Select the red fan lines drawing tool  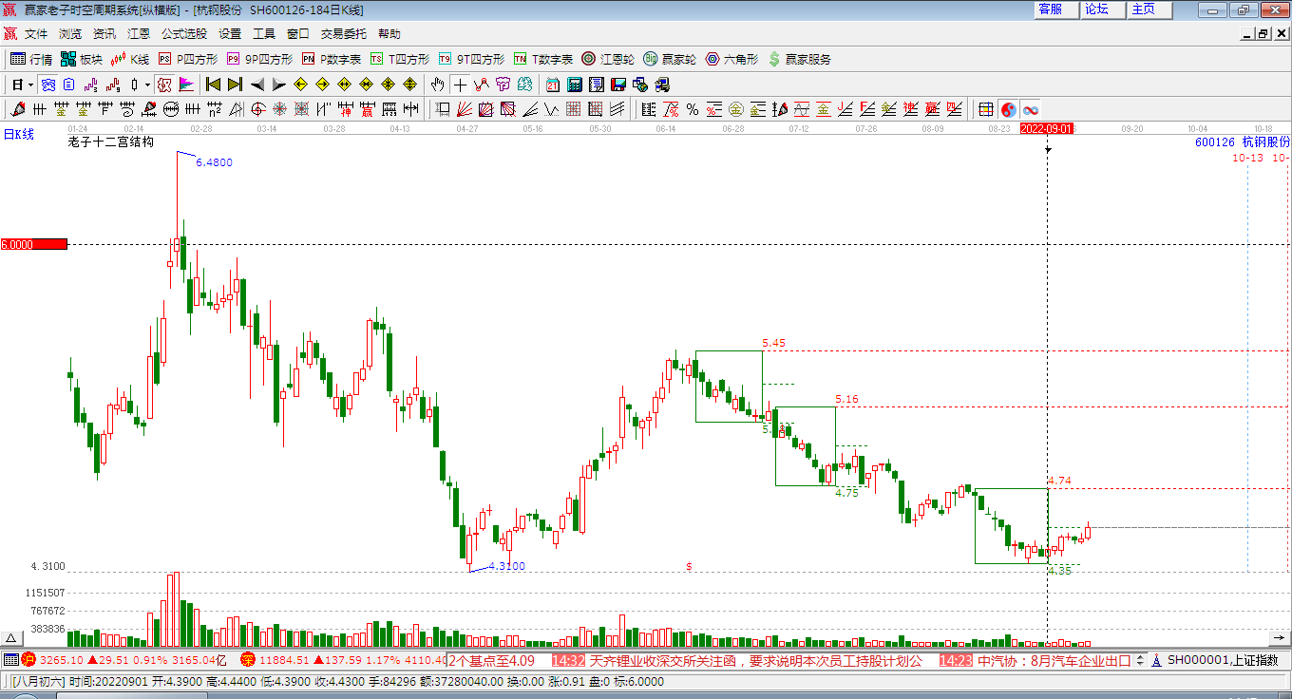tap(465, 109)
